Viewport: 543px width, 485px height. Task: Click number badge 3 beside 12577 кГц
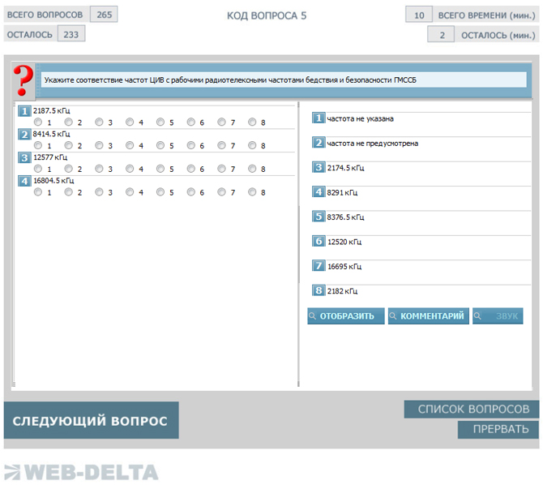point(24,157)
